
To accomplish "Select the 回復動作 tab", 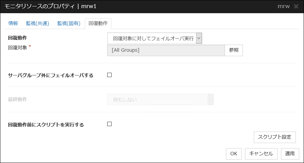I will 98,24.
